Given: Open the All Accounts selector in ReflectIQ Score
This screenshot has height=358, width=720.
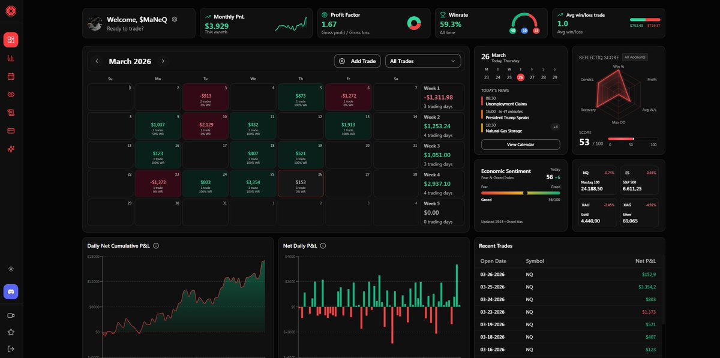Looking at the screenshot, I should (x=635, y=57).
